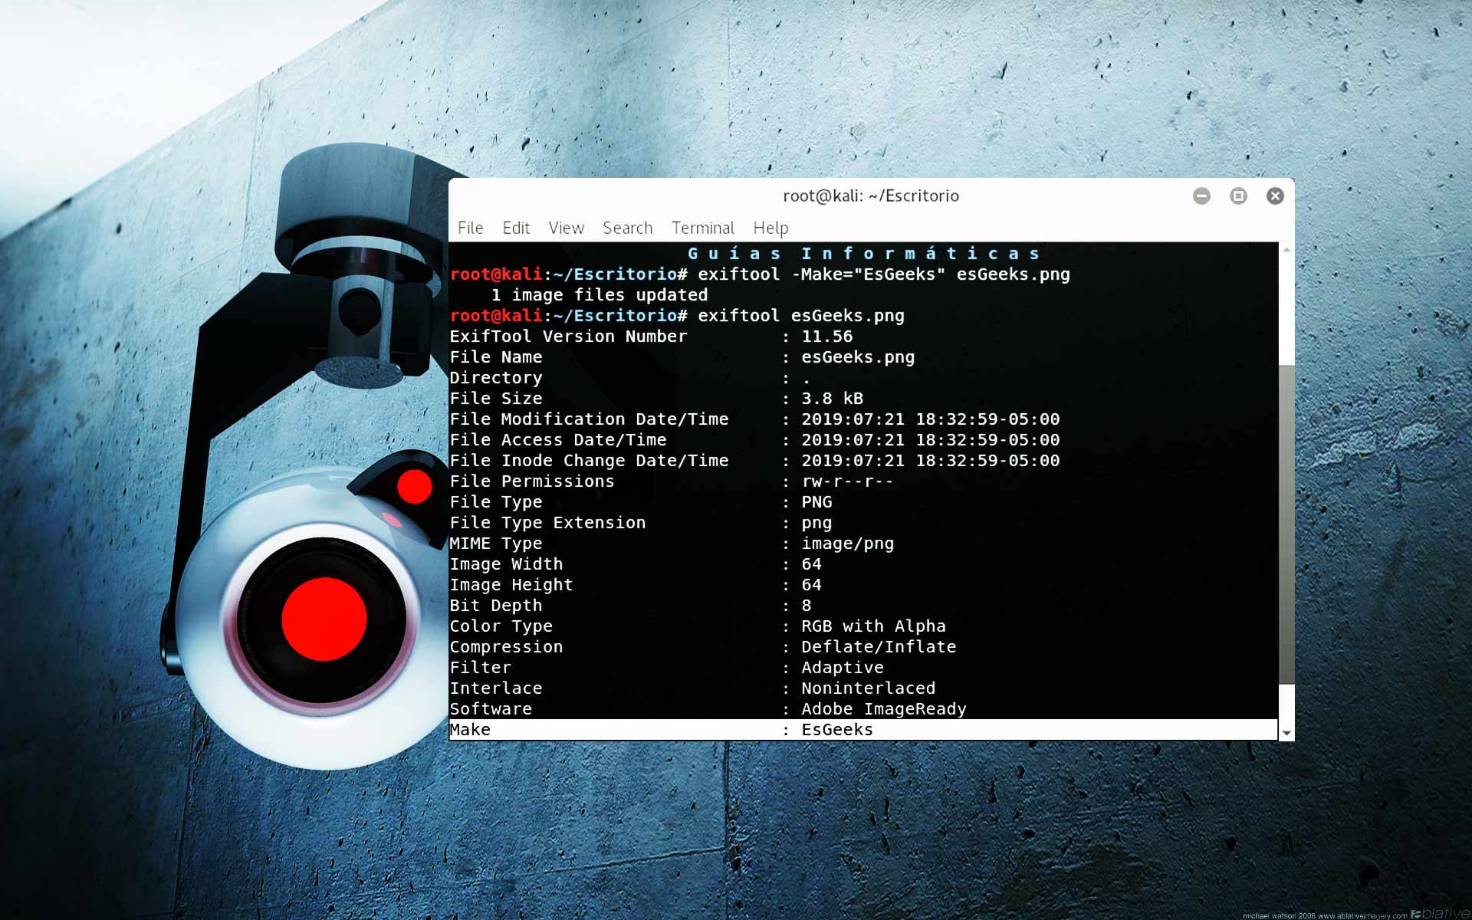The image size is (1472, 920).
Task: Click the File Permissions rw-r--r-- row
Action: coord(671,481)
